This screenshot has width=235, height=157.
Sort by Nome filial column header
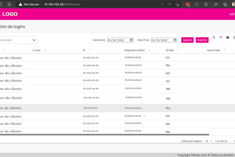point(213,50)
